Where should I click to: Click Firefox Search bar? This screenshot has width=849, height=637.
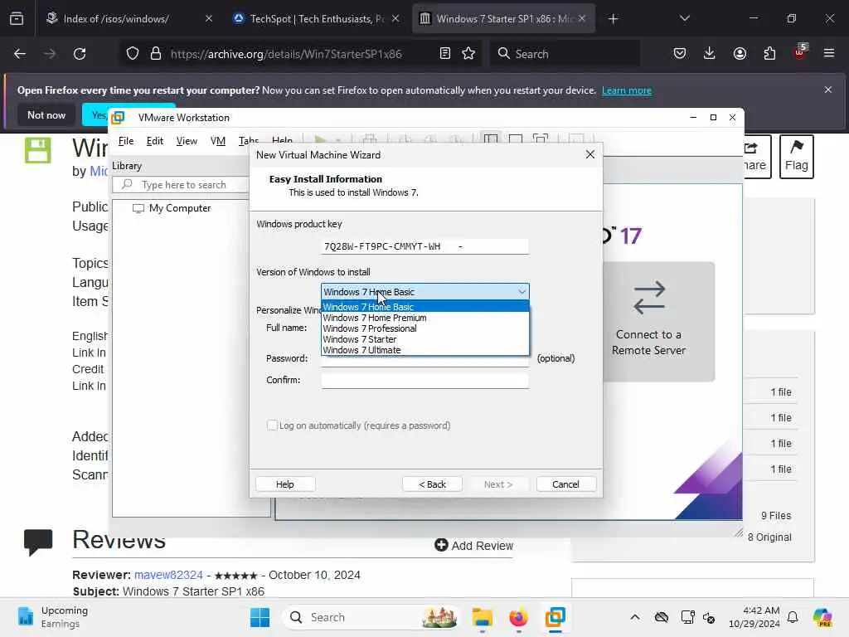[565, 54]
